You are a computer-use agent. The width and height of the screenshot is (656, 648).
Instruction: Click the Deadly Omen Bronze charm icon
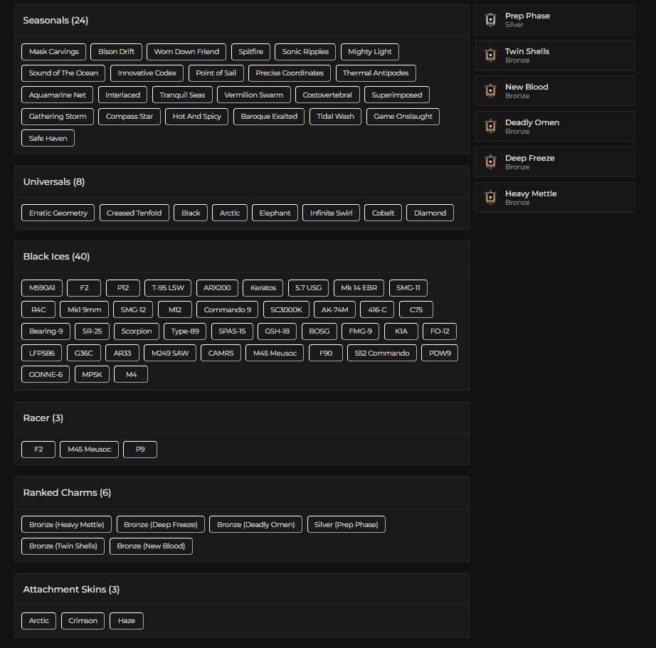click(490, 127)
